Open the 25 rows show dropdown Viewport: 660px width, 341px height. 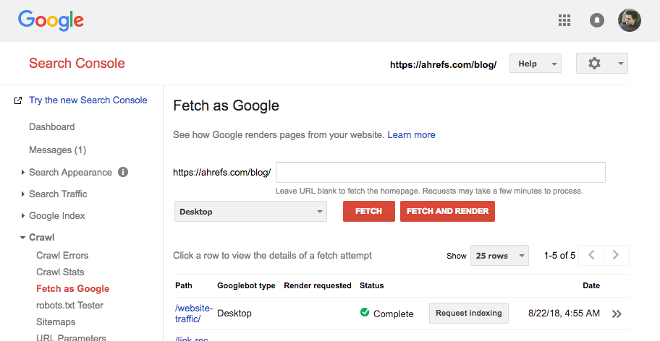[499, 256]
